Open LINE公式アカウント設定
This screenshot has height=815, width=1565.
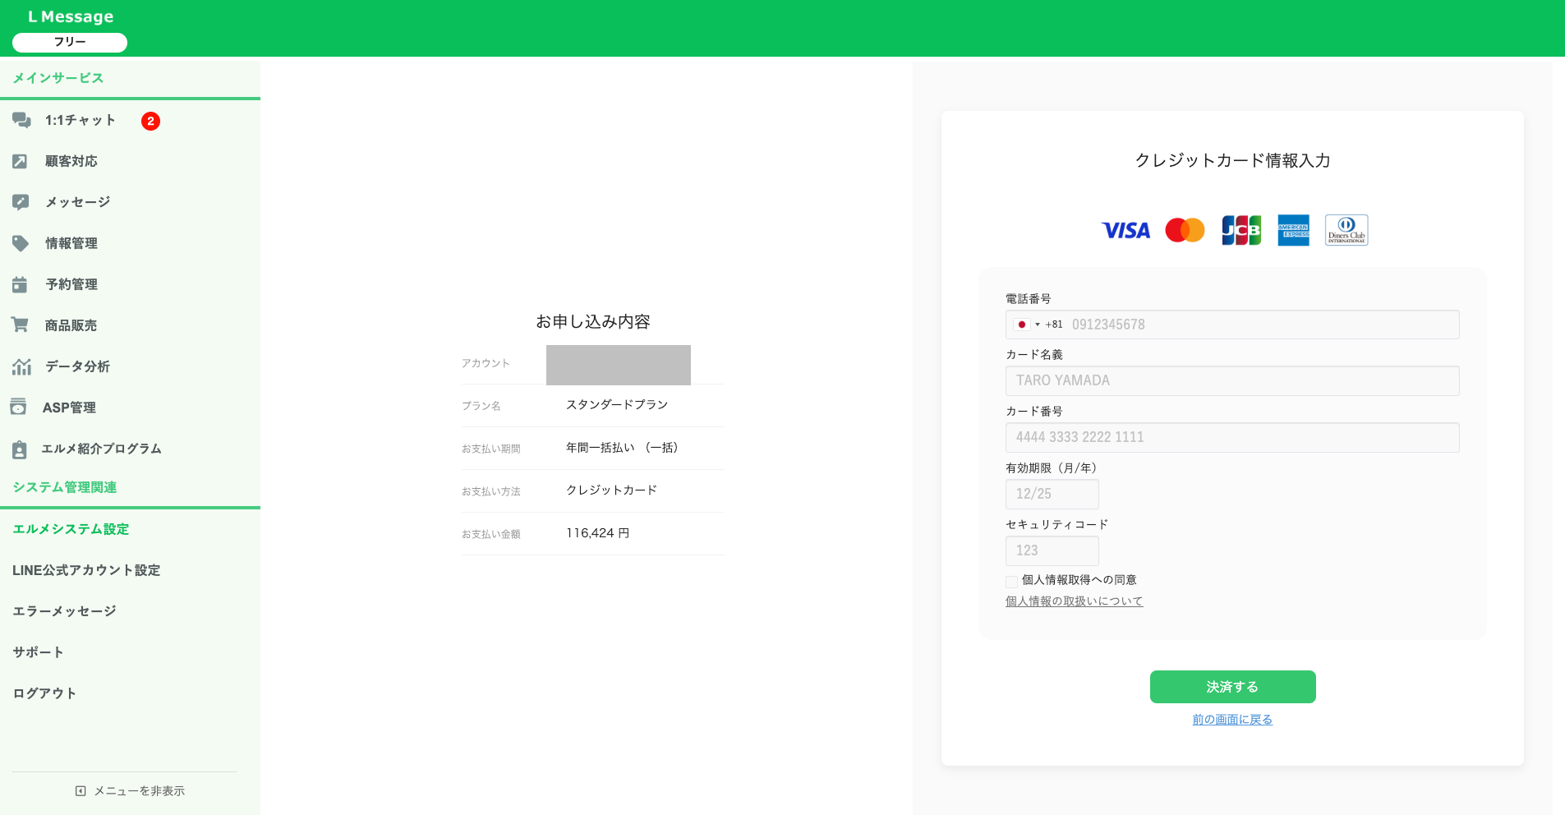(86, 570)
